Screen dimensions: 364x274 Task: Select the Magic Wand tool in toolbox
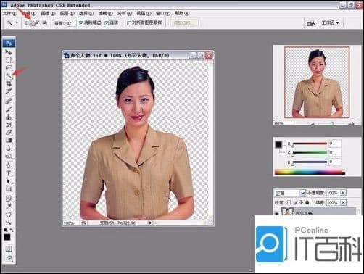[x=9, y=76]
